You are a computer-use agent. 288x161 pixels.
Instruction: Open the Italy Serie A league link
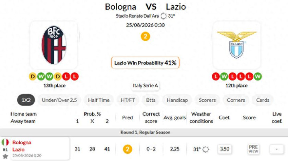145,86
